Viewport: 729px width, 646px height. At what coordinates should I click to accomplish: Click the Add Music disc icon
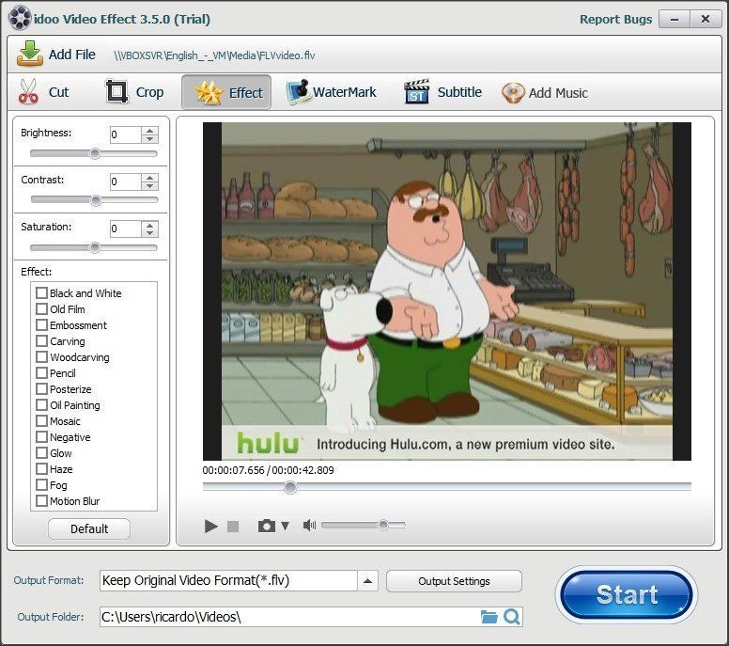[513, 93]
